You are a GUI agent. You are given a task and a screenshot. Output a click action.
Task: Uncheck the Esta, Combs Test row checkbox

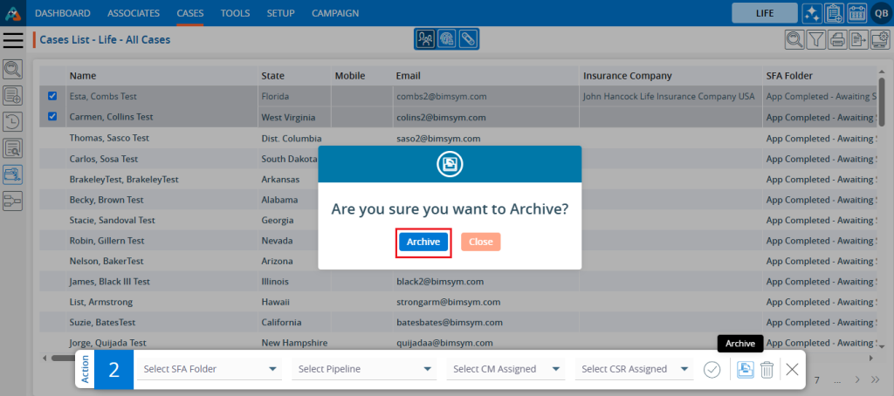[x=52, y=96]
